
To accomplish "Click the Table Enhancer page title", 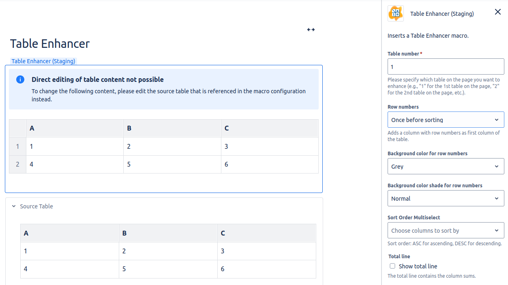I will tap(50, 44).
